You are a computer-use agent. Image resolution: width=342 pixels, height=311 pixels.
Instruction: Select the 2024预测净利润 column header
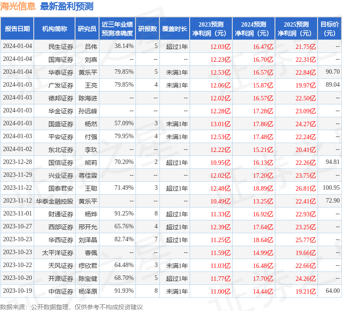point(254,28)
